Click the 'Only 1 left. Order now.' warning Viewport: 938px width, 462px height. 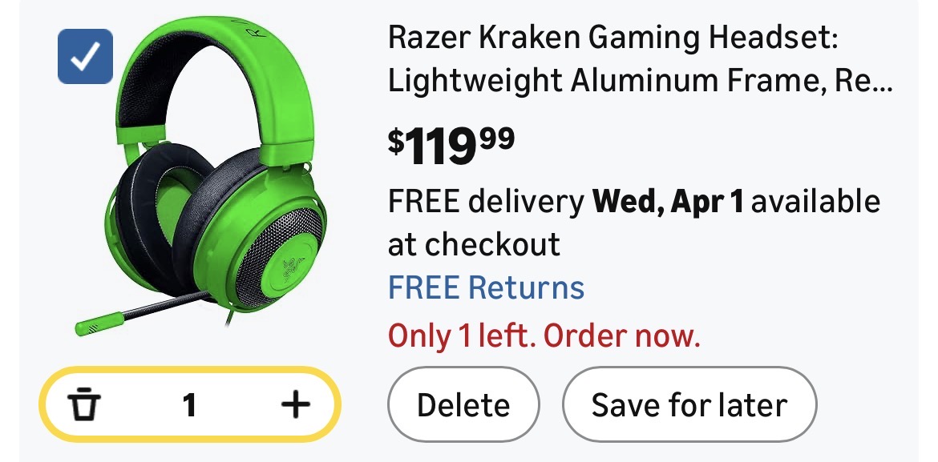(544, 336)
